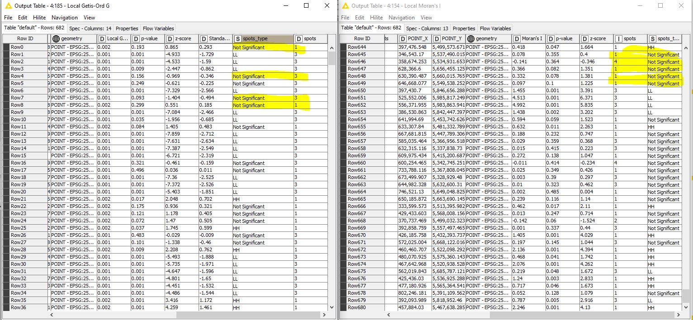Click right arrow of left table horizontal scrollbar
This screenshot has height=320, width=693.
pyautogui.click(x=324, y=315)
